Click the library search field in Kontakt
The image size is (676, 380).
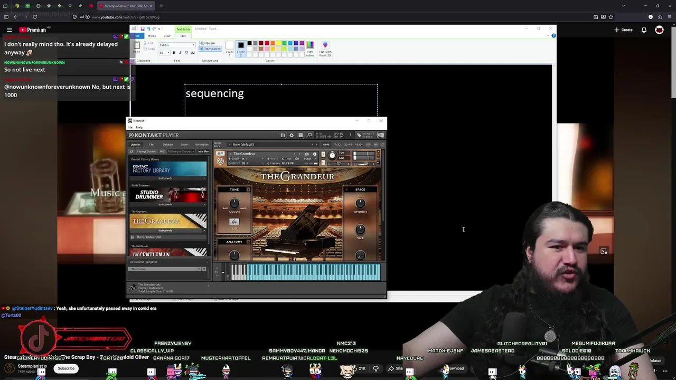(182, 151)
